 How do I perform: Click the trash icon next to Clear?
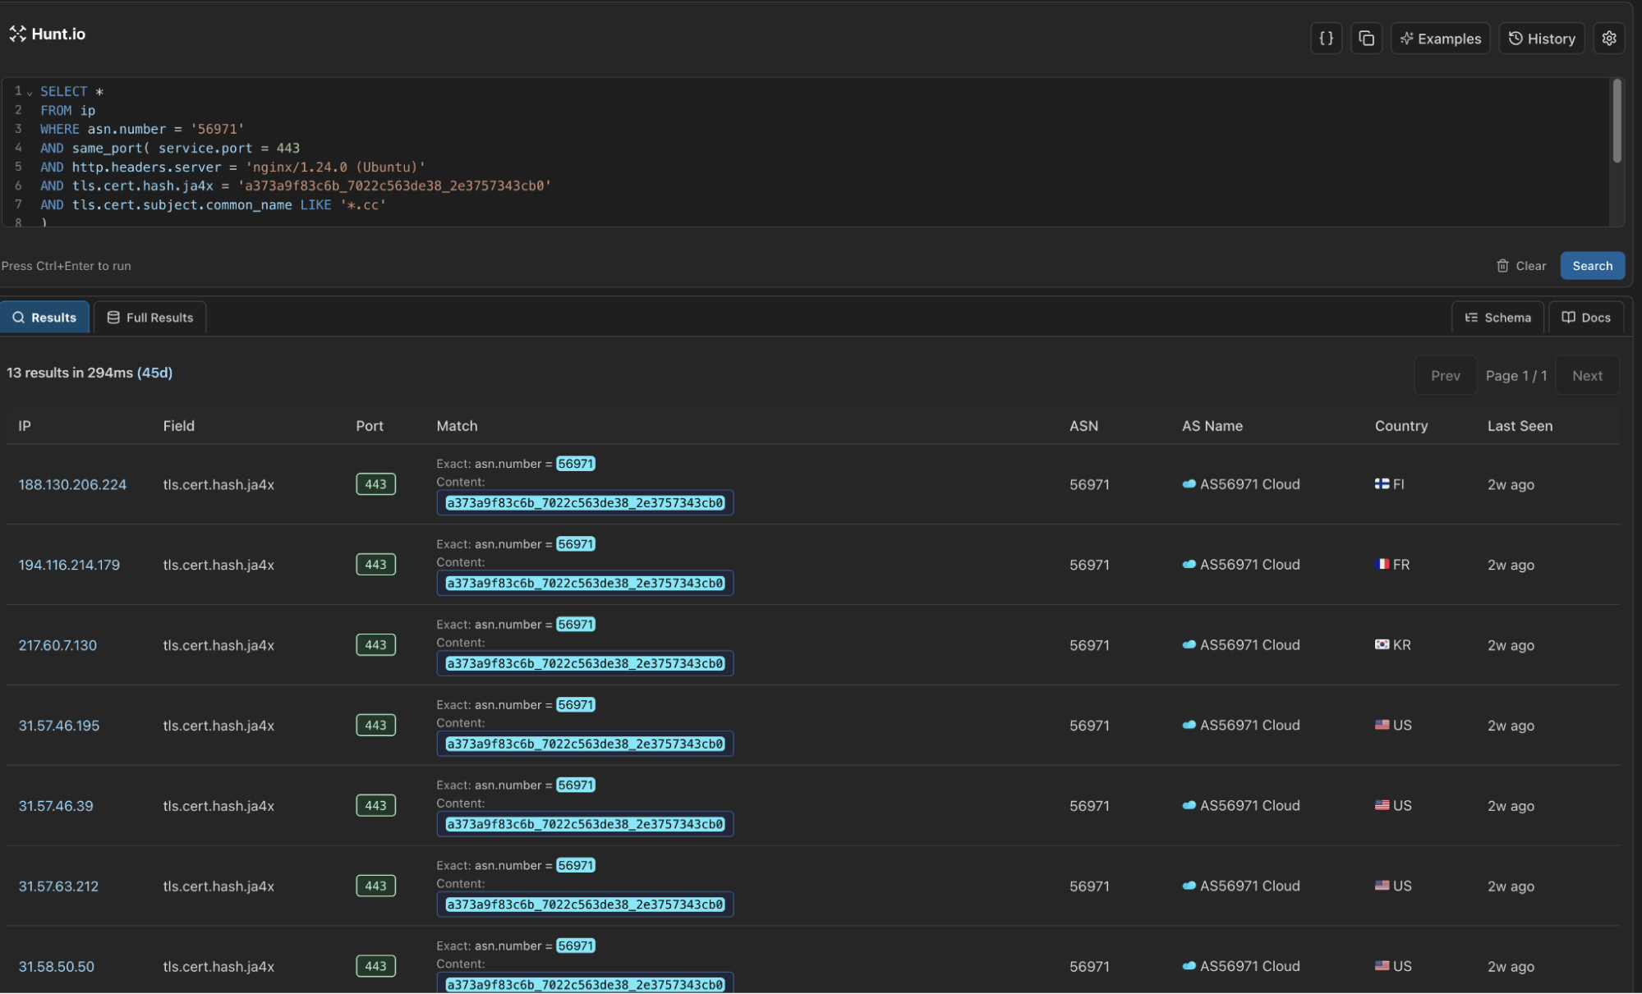[1501, 265]
